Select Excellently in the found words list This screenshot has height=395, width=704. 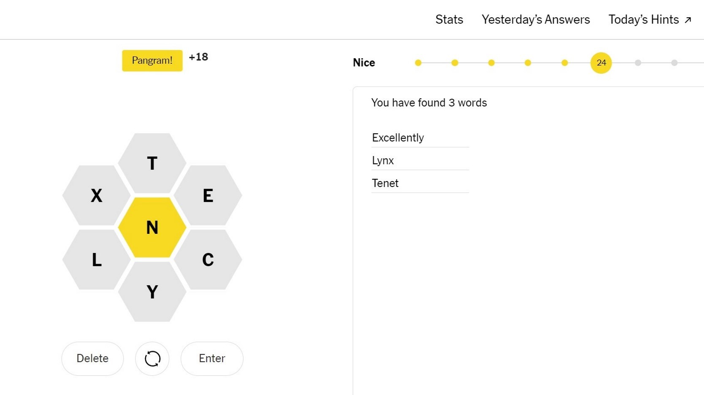point(398,138)
